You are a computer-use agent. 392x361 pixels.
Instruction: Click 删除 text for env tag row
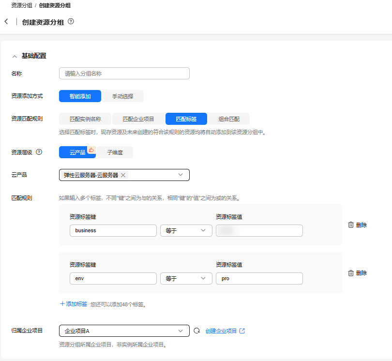(x=361, y=273)
